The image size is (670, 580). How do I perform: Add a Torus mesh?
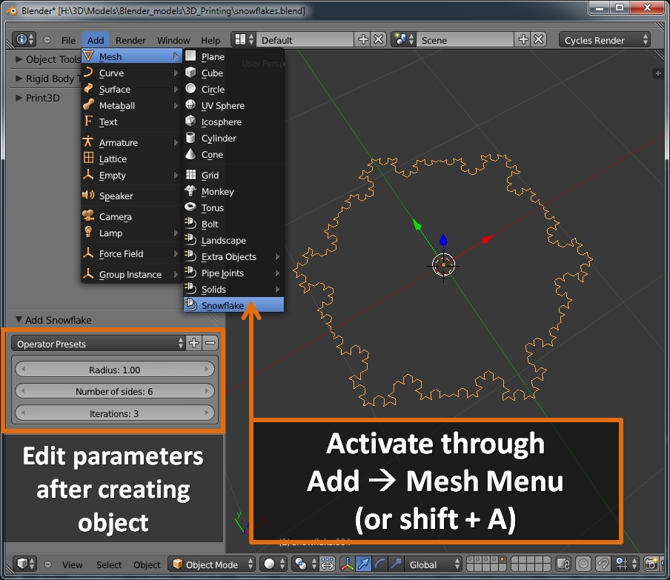[x=233, y=207]
